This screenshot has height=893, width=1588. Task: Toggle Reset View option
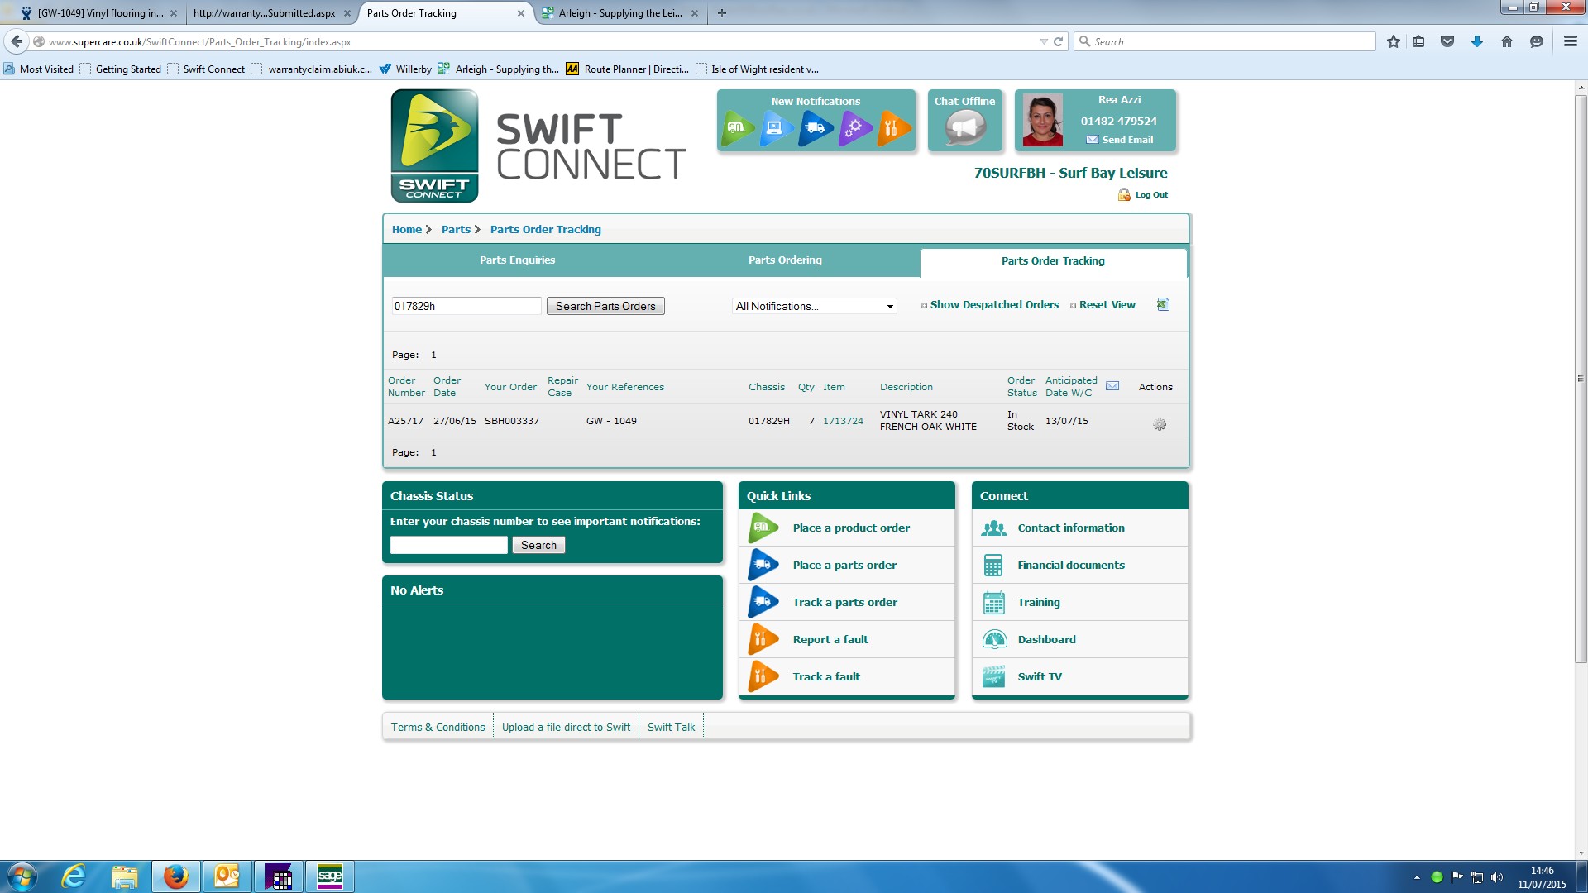(1107, 305)
